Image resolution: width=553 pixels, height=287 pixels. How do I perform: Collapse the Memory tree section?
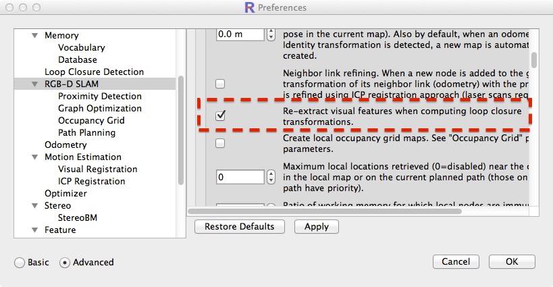click(34, 36)
